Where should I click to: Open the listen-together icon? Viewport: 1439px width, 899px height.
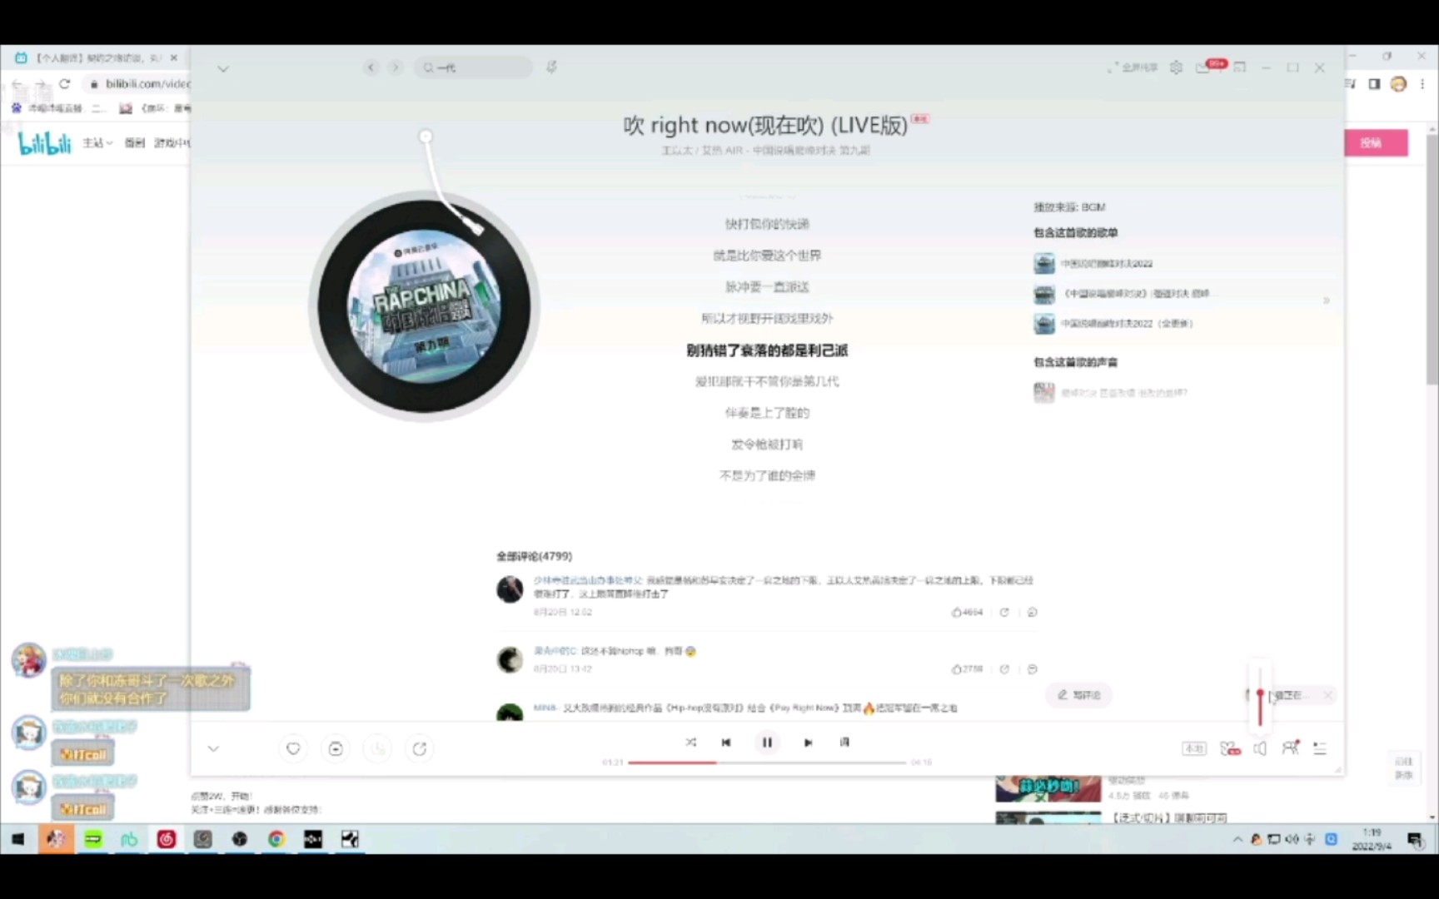coord(1290,748)
